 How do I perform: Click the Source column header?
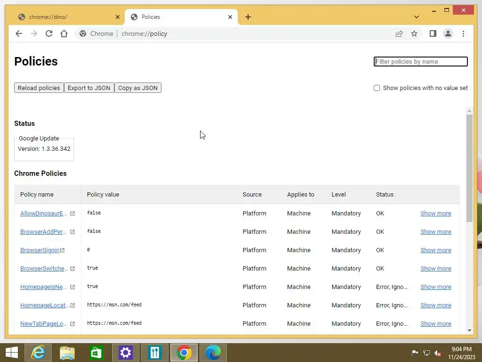pyautogui.click(x=252, y=195)
